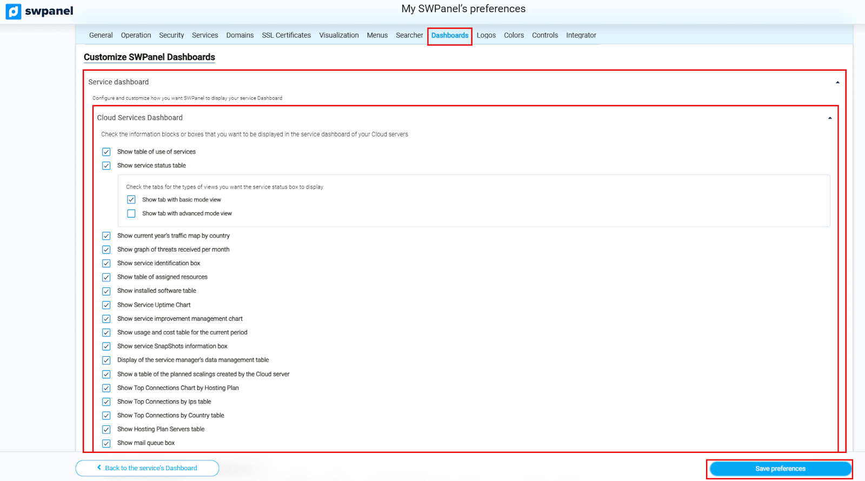Click the swpanel logo icon
This screenshot has height=481, width=865.
click(x=14, y=11)
